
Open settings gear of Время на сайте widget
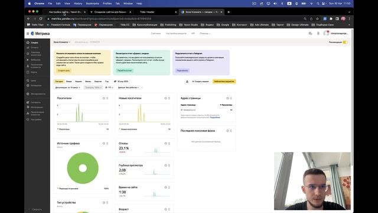pyautogui.click(x=165, y=188)
